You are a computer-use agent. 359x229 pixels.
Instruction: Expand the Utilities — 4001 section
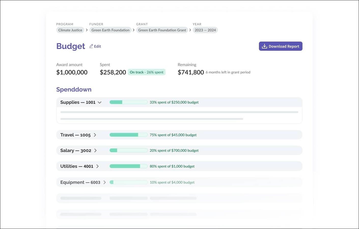click(98, 166)
